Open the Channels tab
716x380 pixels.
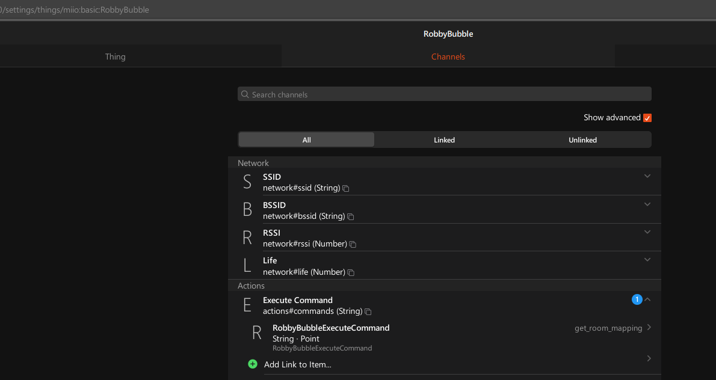pyautogui.click(x=448, y=57)
